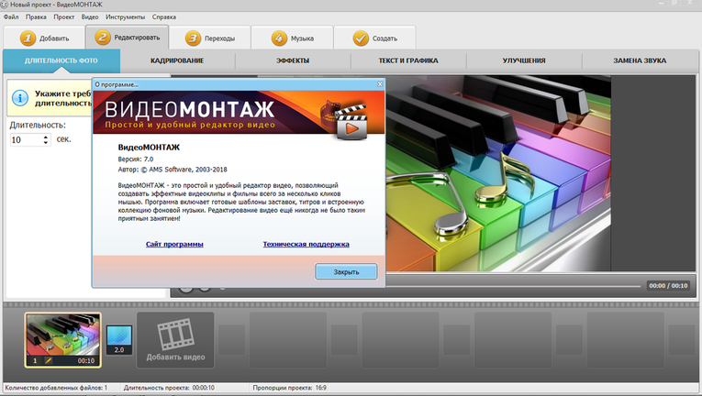Open the Инструменты menu
This screenshot has height=396, width=702.
click(126, 17)
